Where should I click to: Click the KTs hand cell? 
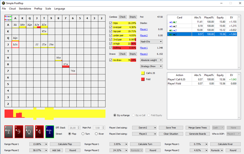point(44,31)
